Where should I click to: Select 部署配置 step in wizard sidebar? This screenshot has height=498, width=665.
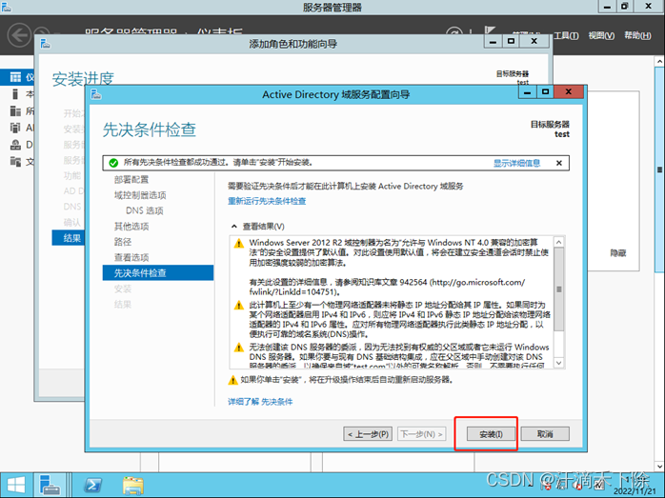point(131,179)
